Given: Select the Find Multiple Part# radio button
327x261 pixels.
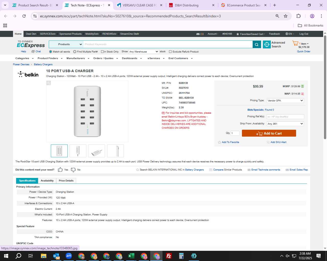Looking at the screenshot, I should tap(75, 52).
